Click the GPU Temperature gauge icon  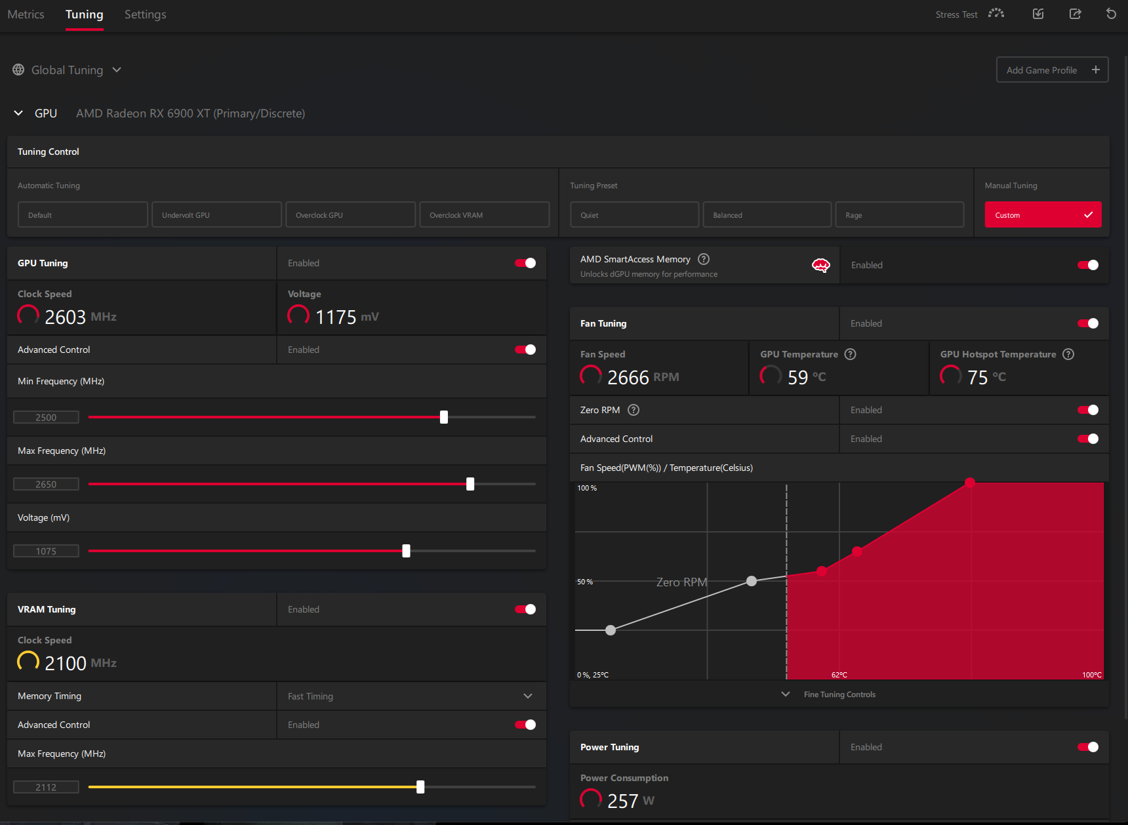point(771,376)
